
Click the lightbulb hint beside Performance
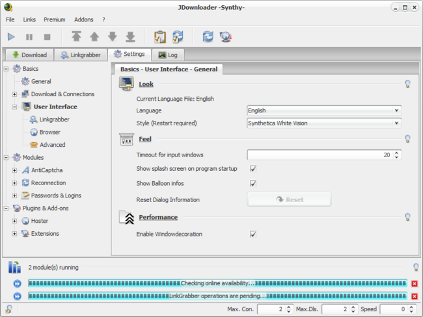pyautogui.click(x=407, y=217)
